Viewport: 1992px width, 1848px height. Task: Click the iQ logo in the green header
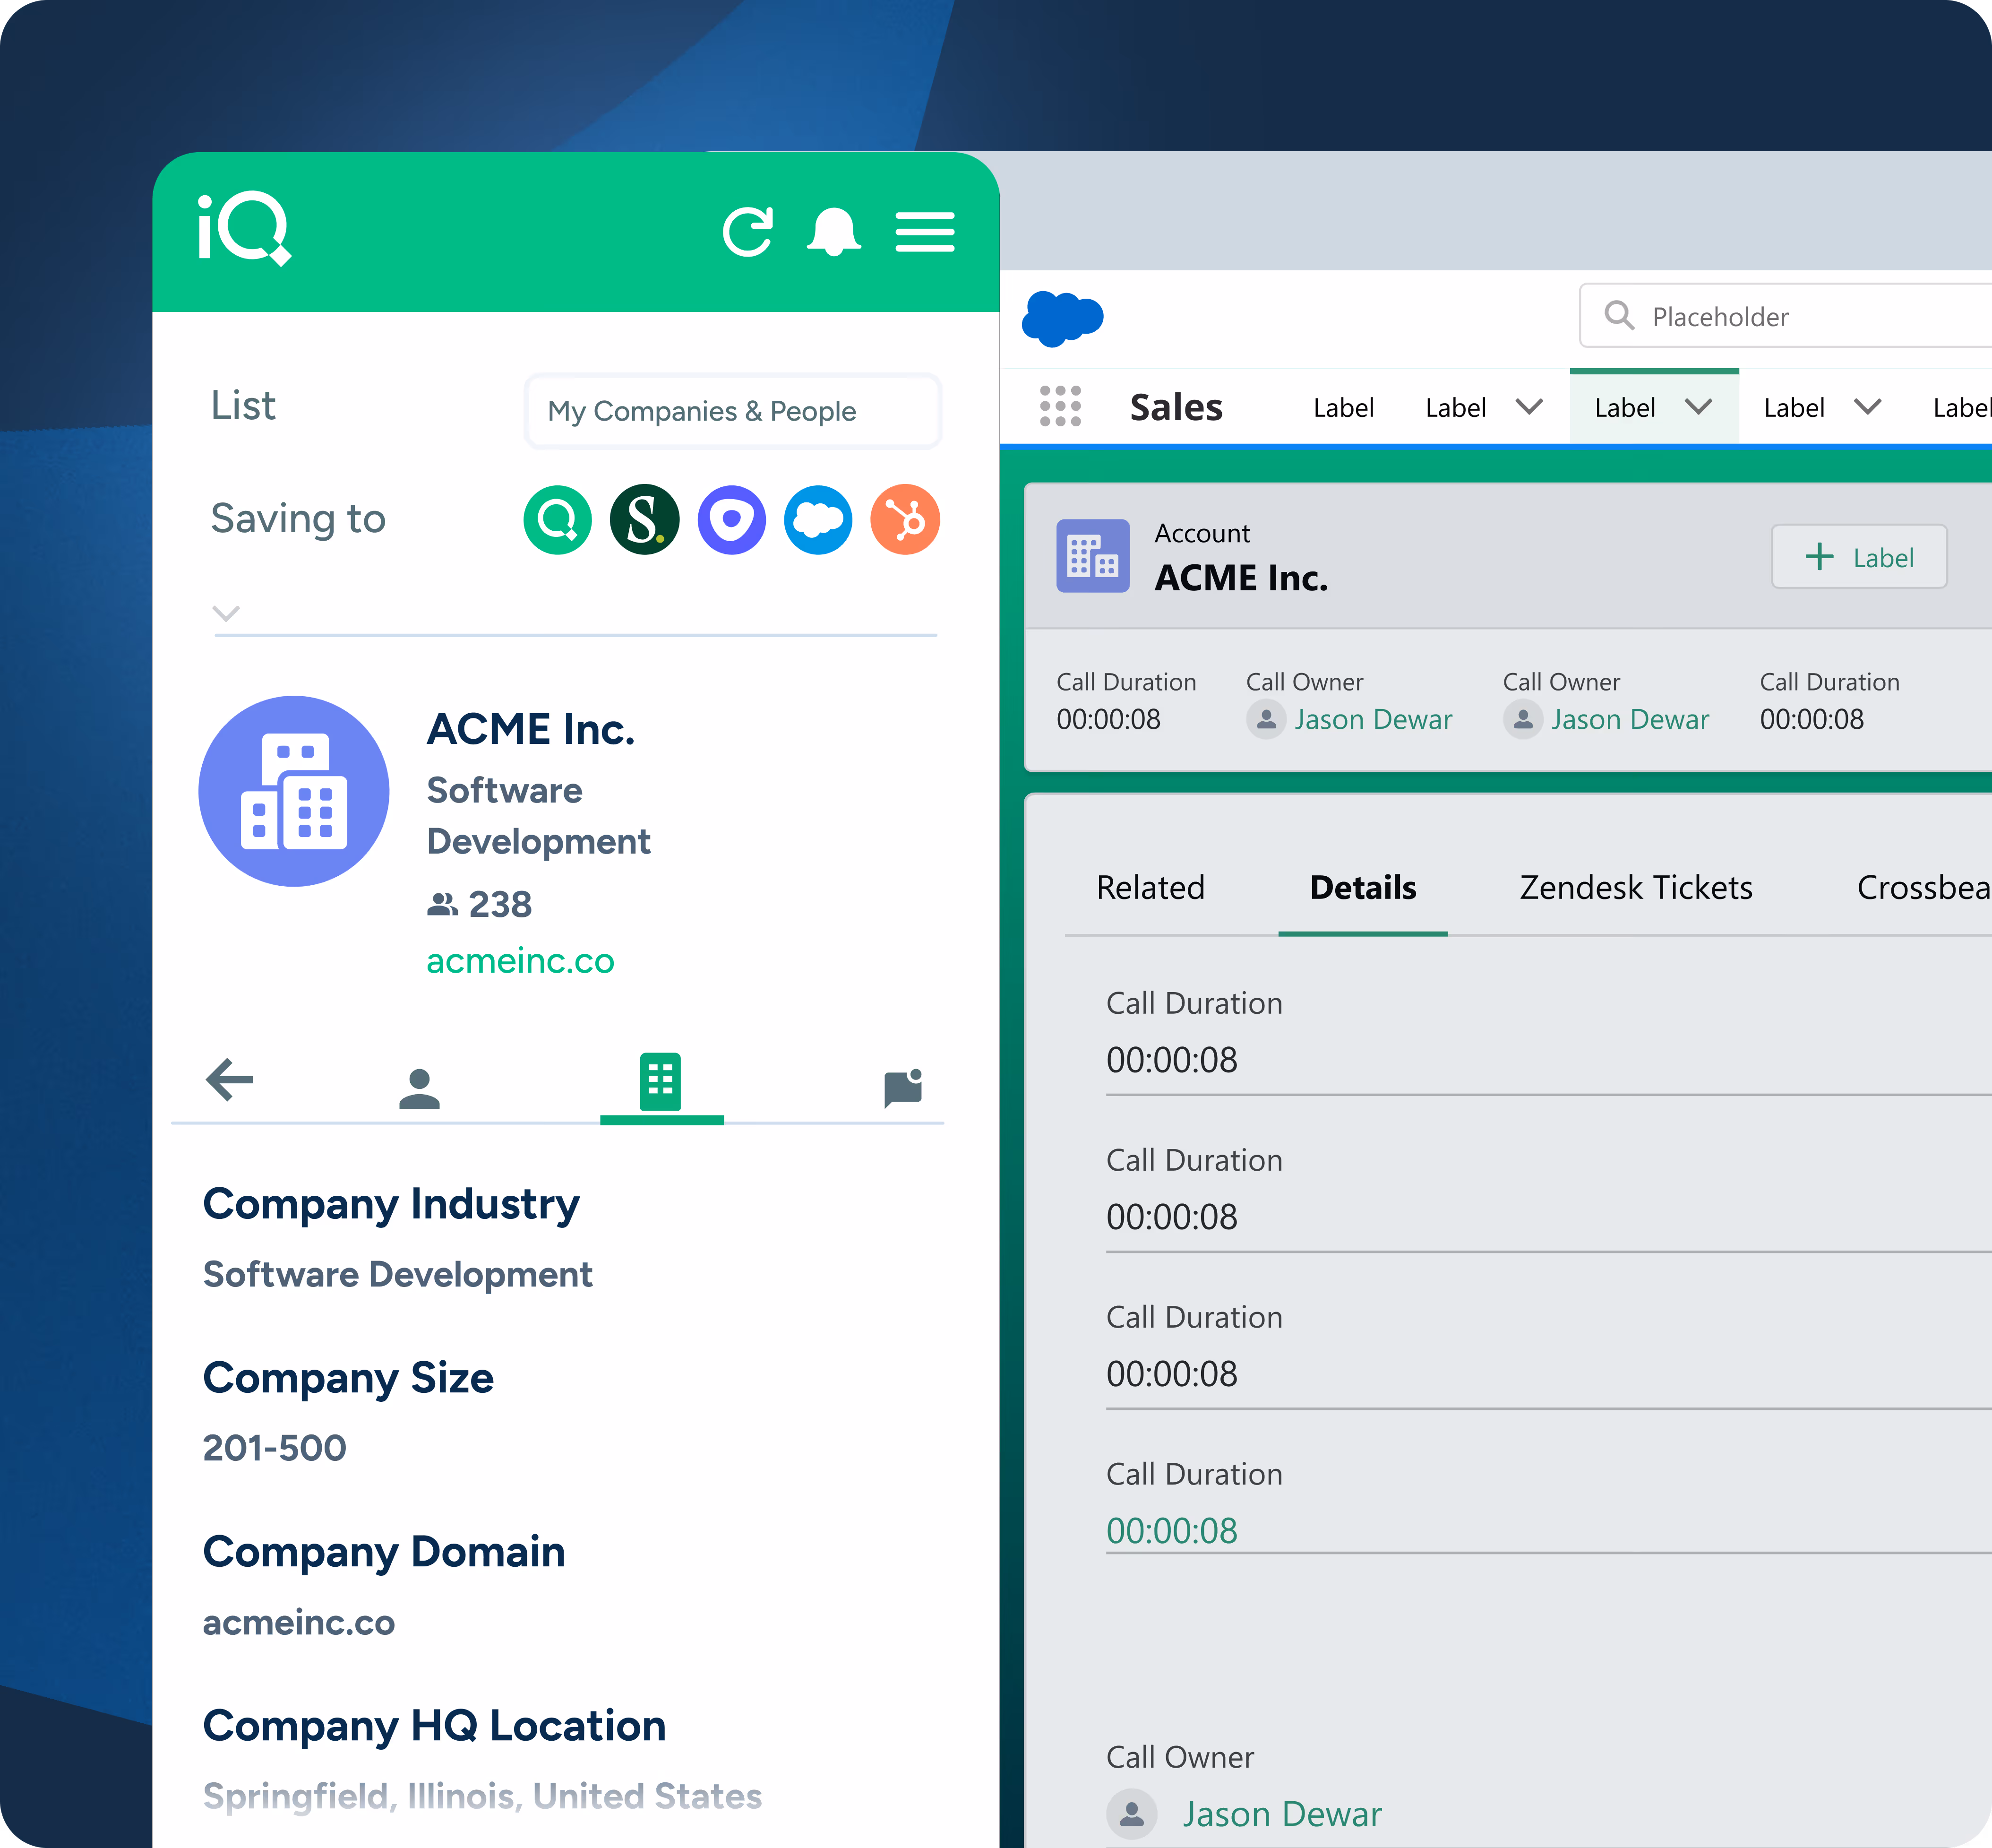[245, 229]
